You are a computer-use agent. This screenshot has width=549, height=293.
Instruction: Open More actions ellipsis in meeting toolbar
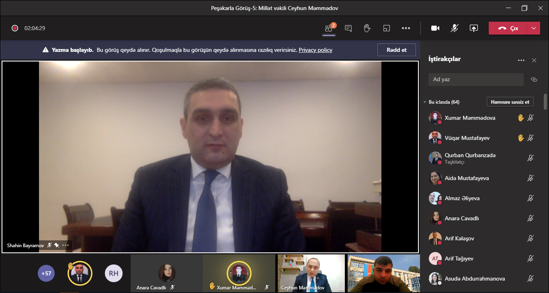coord(406,28)
